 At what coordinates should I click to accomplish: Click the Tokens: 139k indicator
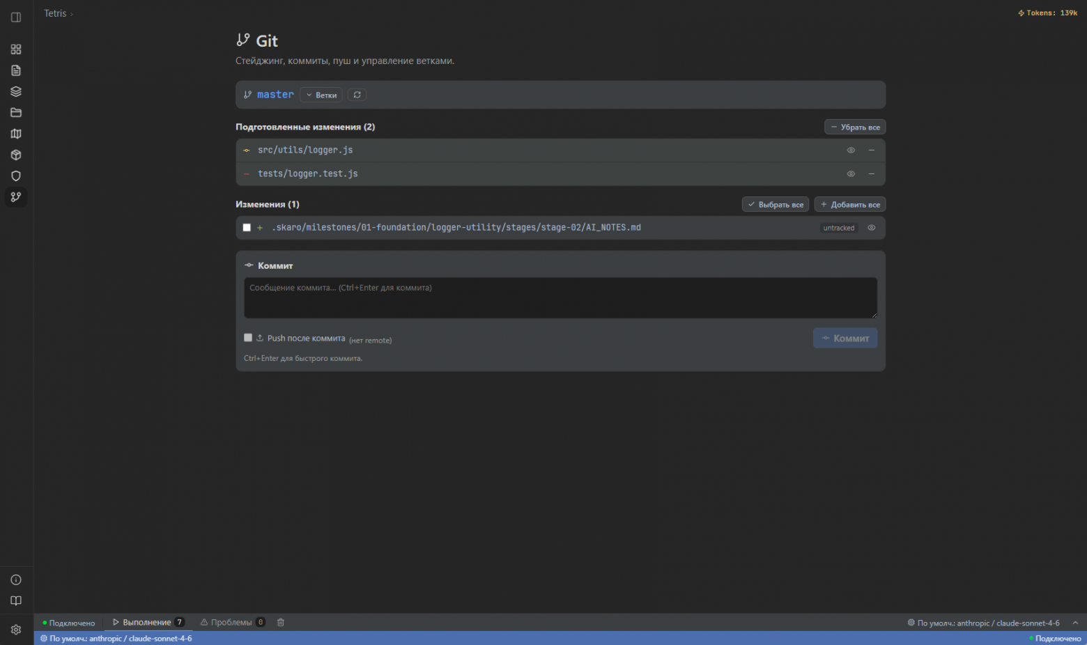coord(1048,13)
